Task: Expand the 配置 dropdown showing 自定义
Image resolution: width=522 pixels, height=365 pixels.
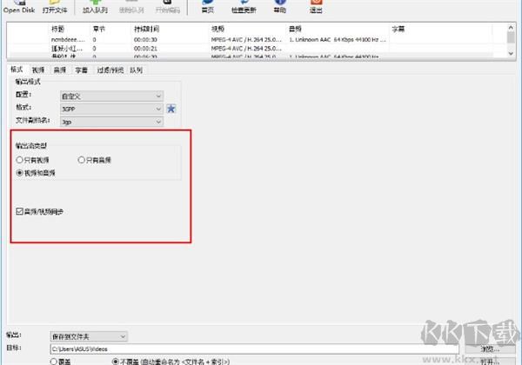Action: click(x=111, y=96)
